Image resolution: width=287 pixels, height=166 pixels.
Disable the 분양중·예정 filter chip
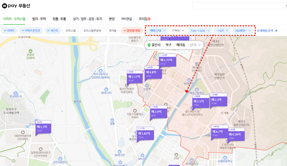tap(132, 31)
